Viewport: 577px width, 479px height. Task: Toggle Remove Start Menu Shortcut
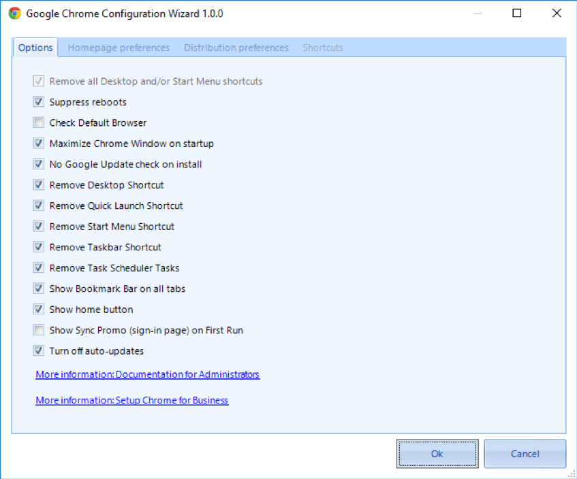(39, 226)
